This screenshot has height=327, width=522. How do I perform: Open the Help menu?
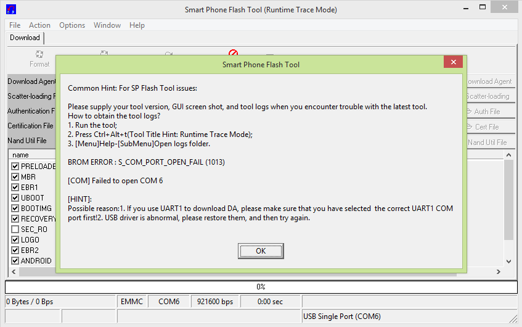click(x=137, y=25)
